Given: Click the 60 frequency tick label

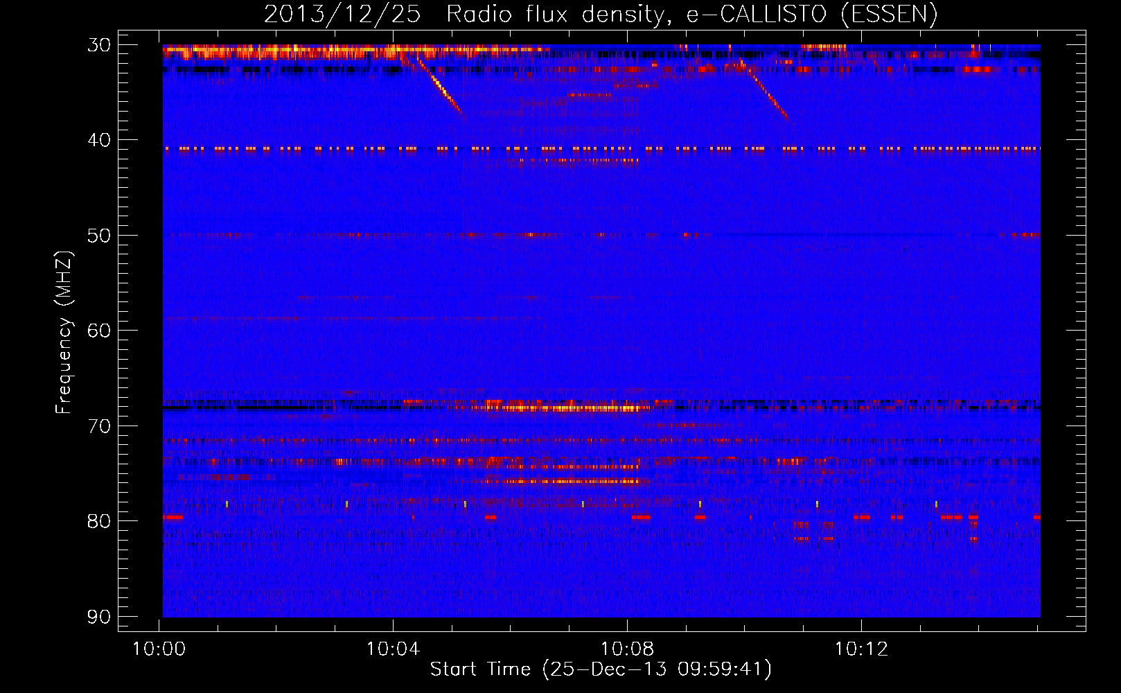Looking at the screenshot, I should (99, 331).
